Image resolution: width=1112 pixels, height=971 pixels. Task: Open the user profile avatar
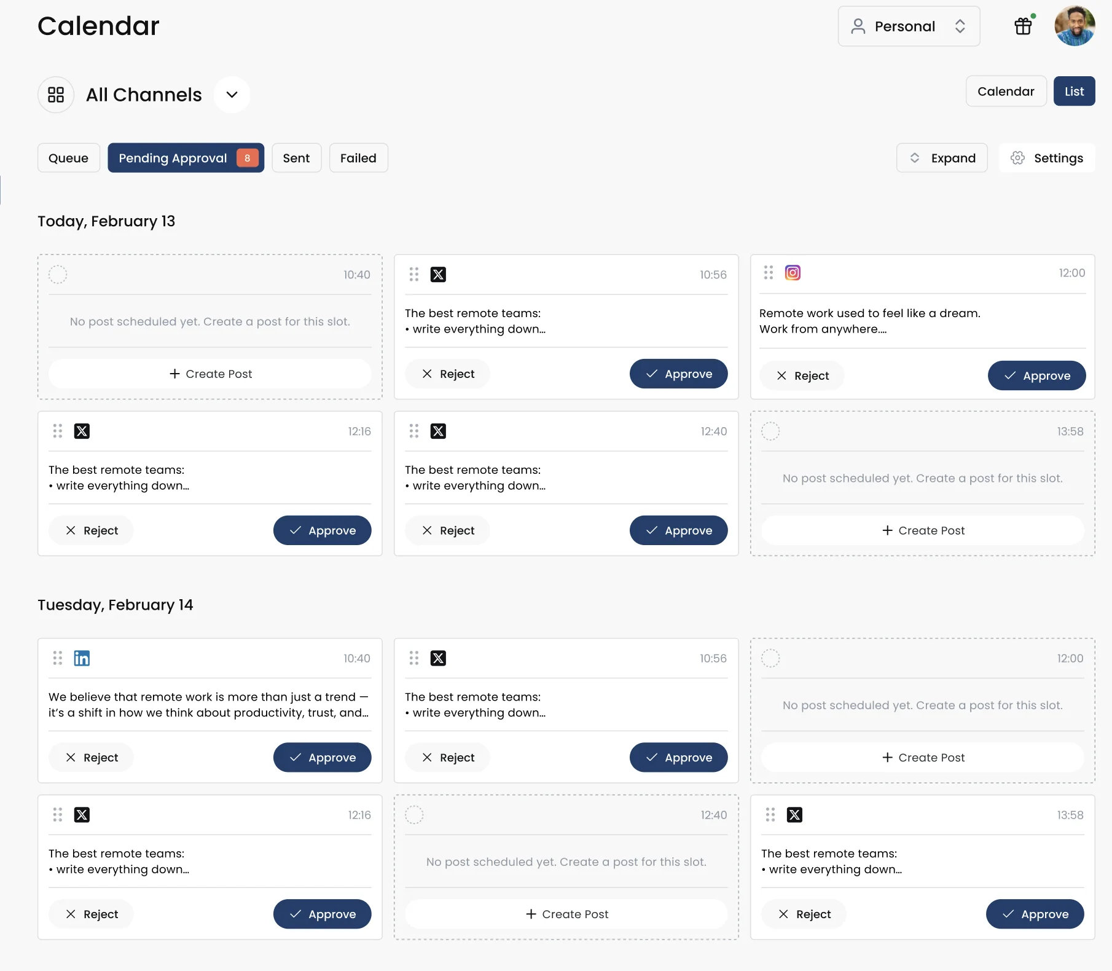[x=1075, y=26]
